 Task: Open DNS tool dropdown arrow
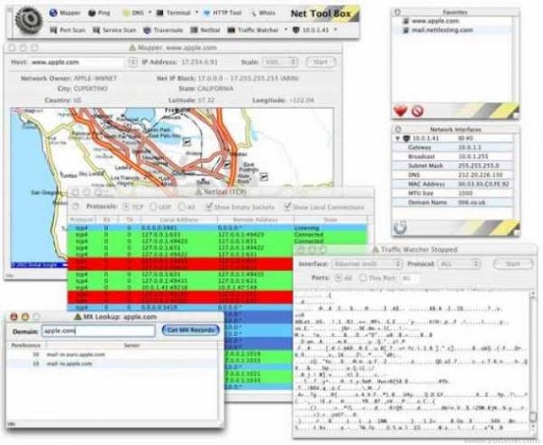coord(150,13)
